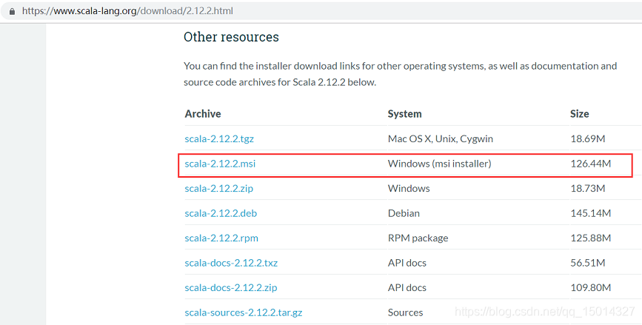Viewport: 642px width, 325px height.
Task: Select the 'Other resources' heading
Action: point(231,37)
